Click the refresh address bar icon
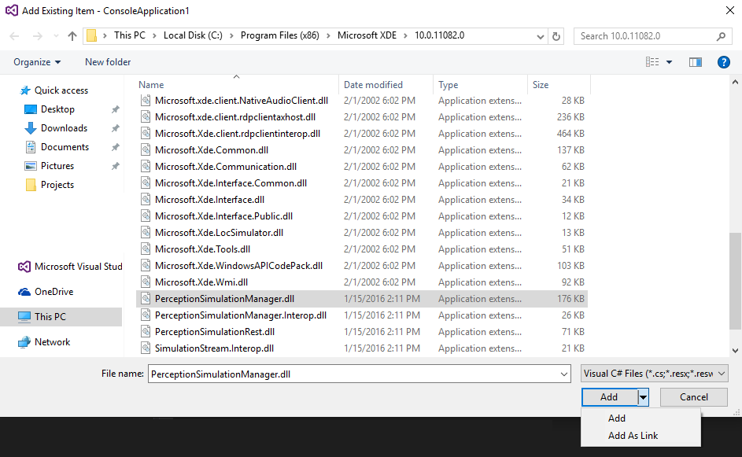Image resolution: width=742 pixels, height=457 pixels. click(557, 35)
